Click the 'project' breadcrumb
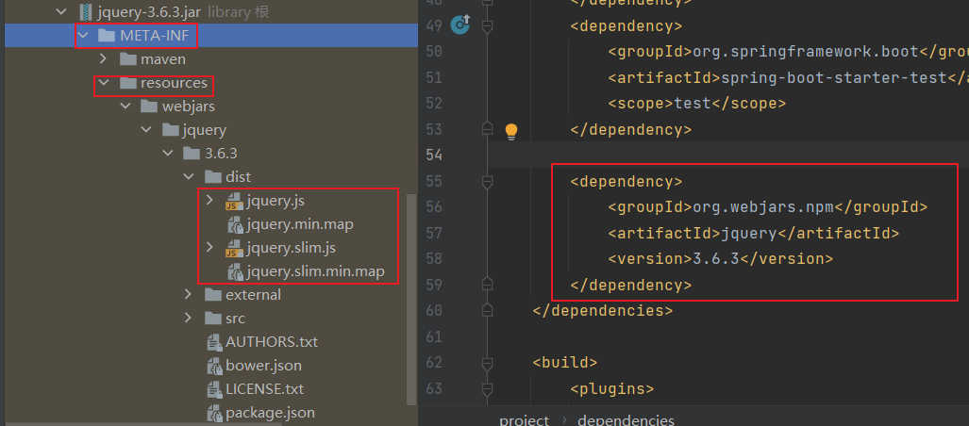 (524, 419)
